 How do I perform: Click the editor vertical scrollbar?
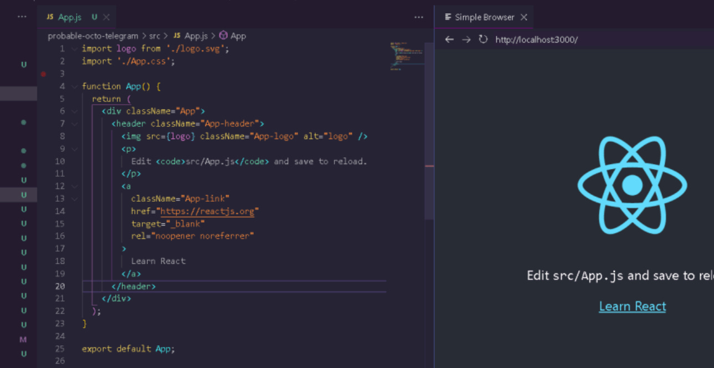click(429, 130)
